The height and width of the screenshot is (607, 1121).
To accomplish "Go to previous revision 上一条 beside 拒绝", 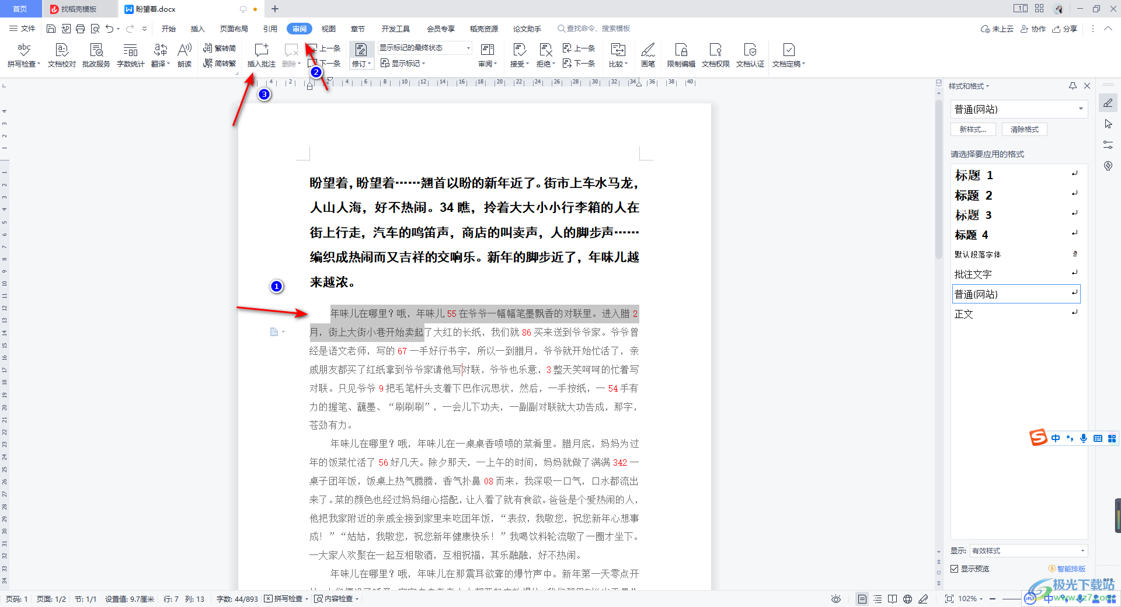I will [x=579, y=48].
